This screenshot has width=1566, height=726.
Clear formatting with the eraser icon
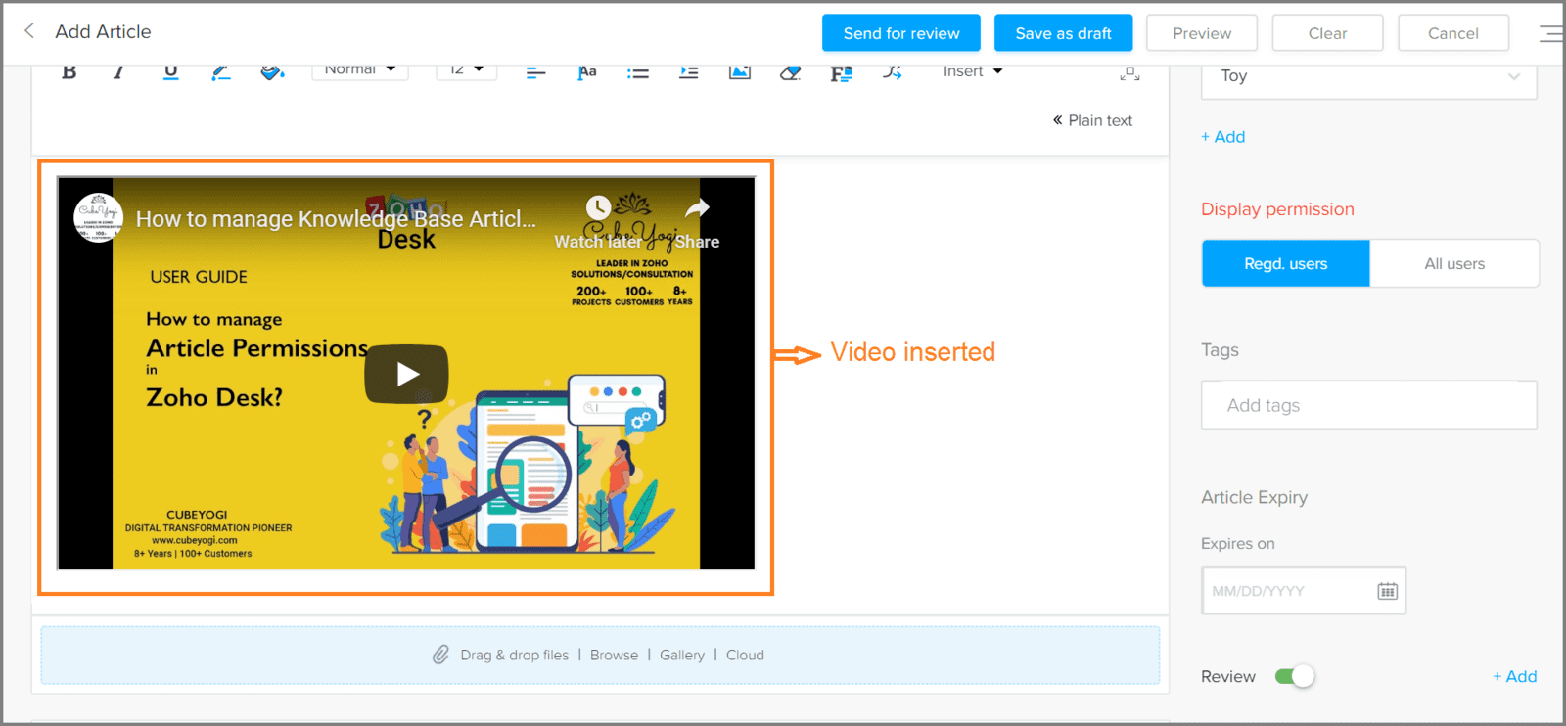tap(791, 73)
